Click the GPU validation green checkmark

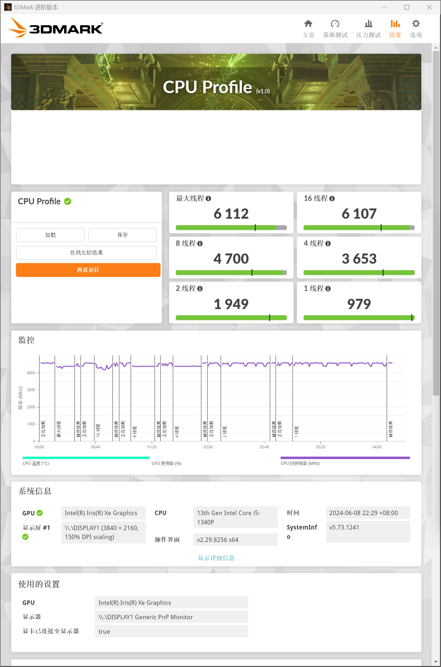click(x=40, y=513)
